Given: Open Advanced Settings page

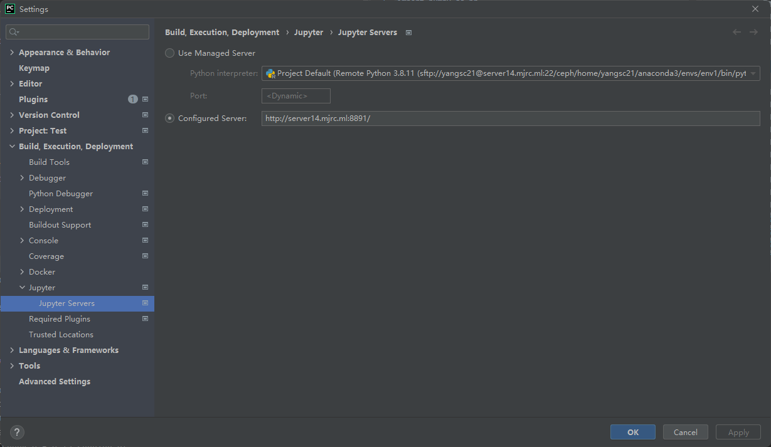Looking at the screenshot, I should [x=55, y=381].
